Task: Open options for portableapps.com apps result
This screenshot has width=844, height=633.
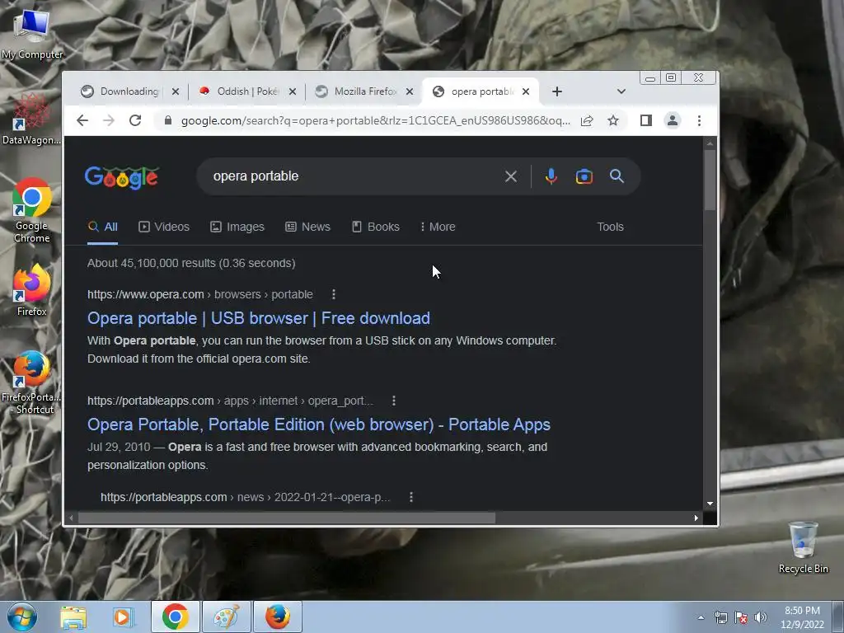Action: [x=394, y=401]
